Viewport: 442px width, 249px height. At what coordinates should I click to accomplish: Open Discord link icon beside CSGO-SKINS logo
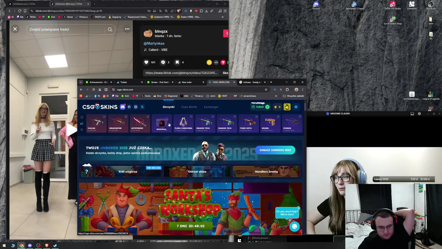point(123,107)
